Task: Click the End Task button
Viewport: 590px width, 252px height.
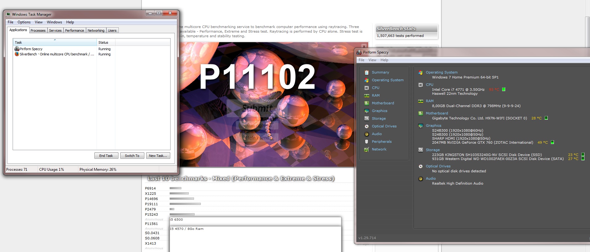Action: pos(106,156)
